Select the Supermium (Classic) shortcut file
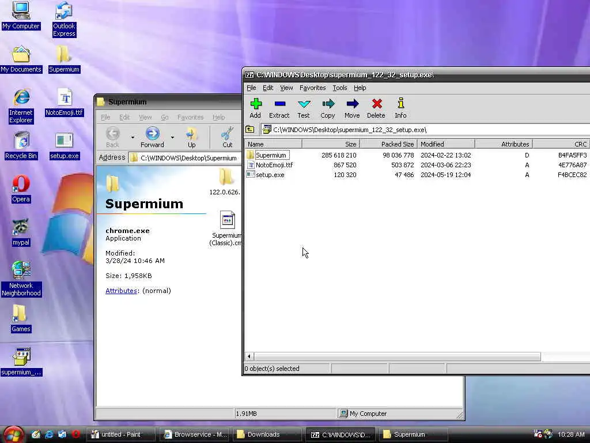Image resolution: width=590 pixels, height=443 pixels. (226, 228)
